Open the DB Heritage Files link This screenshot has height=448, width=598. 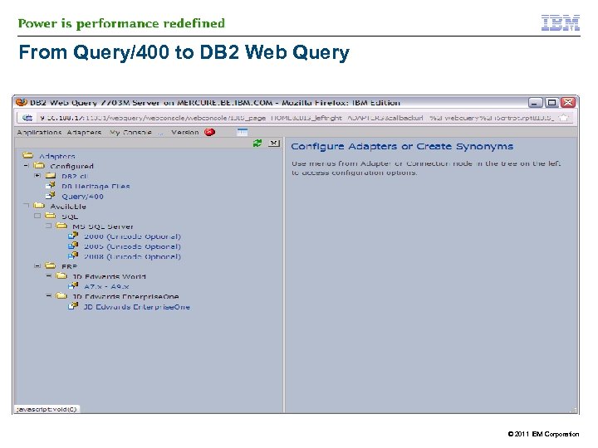coord(96,187)
